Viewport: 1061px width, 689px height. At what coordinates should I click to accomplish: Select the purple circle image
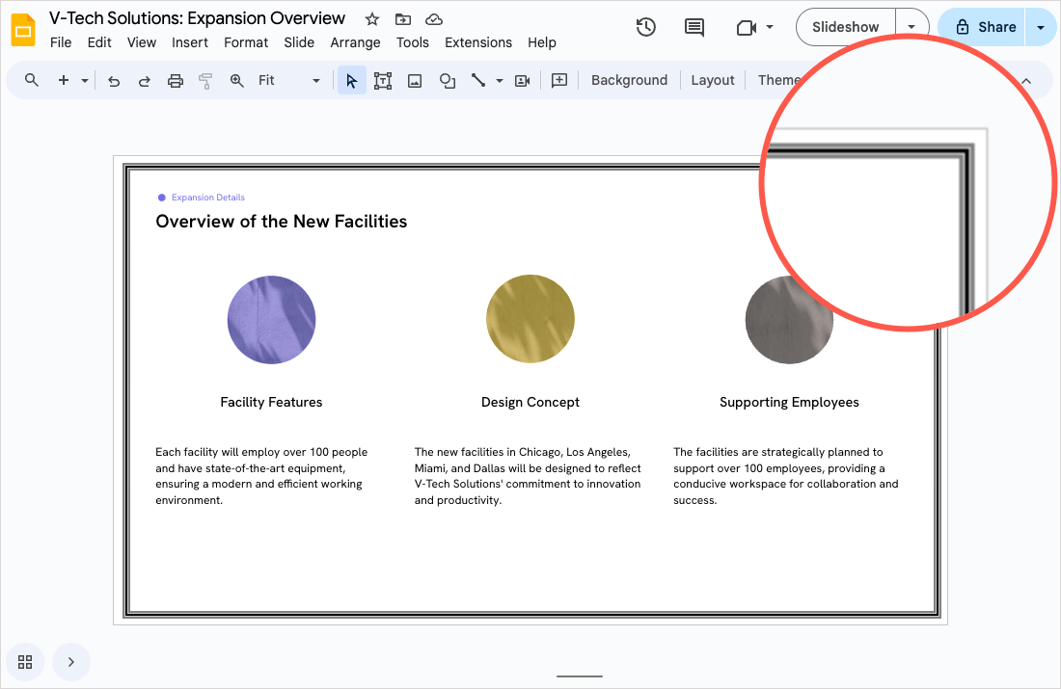click(x=271, y=319)
